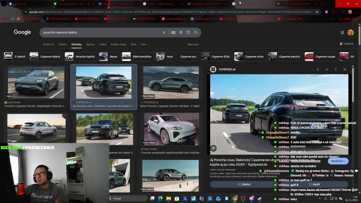Open the Uložené saved items link
The width and height of the screenshot is (361, 203).
pyautogui.click(x=347, y=44)
